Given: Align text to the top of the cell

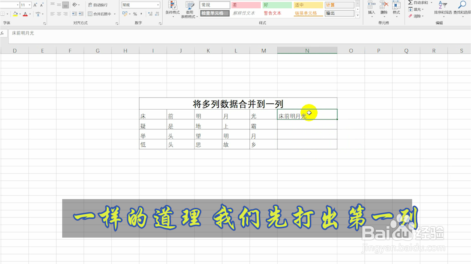Looking at the screenshot, I should pos(52,5).
